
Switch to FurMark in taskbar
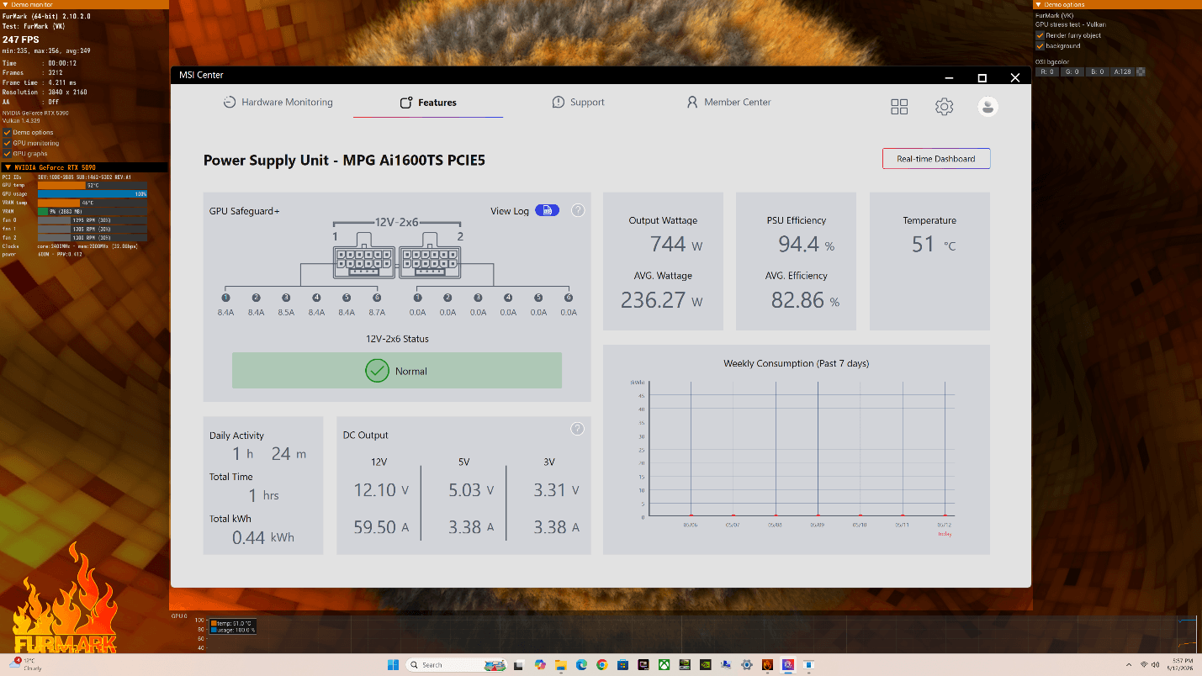coord(767,664)
